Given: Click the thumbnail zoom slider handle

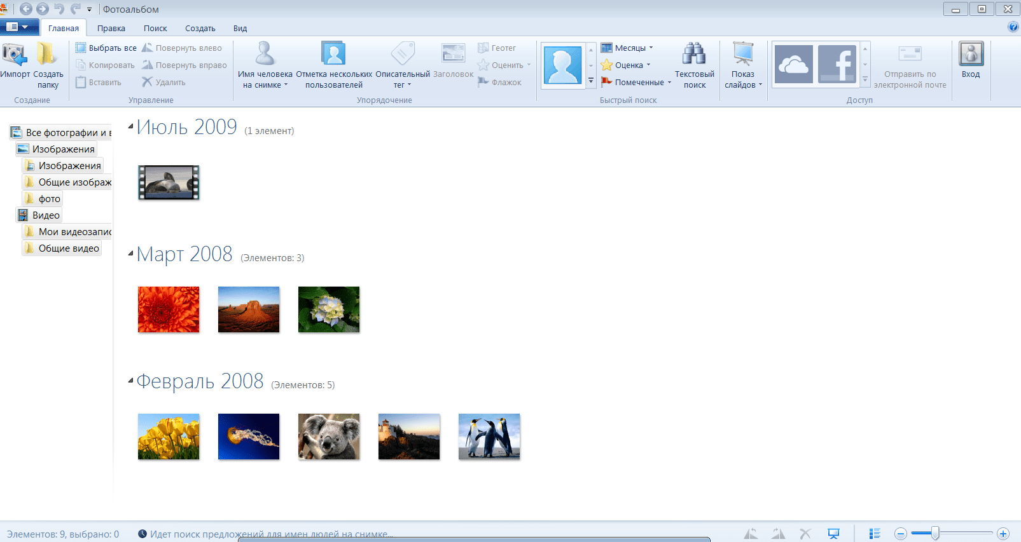Looking at the screenshot, I should [935, 533].
